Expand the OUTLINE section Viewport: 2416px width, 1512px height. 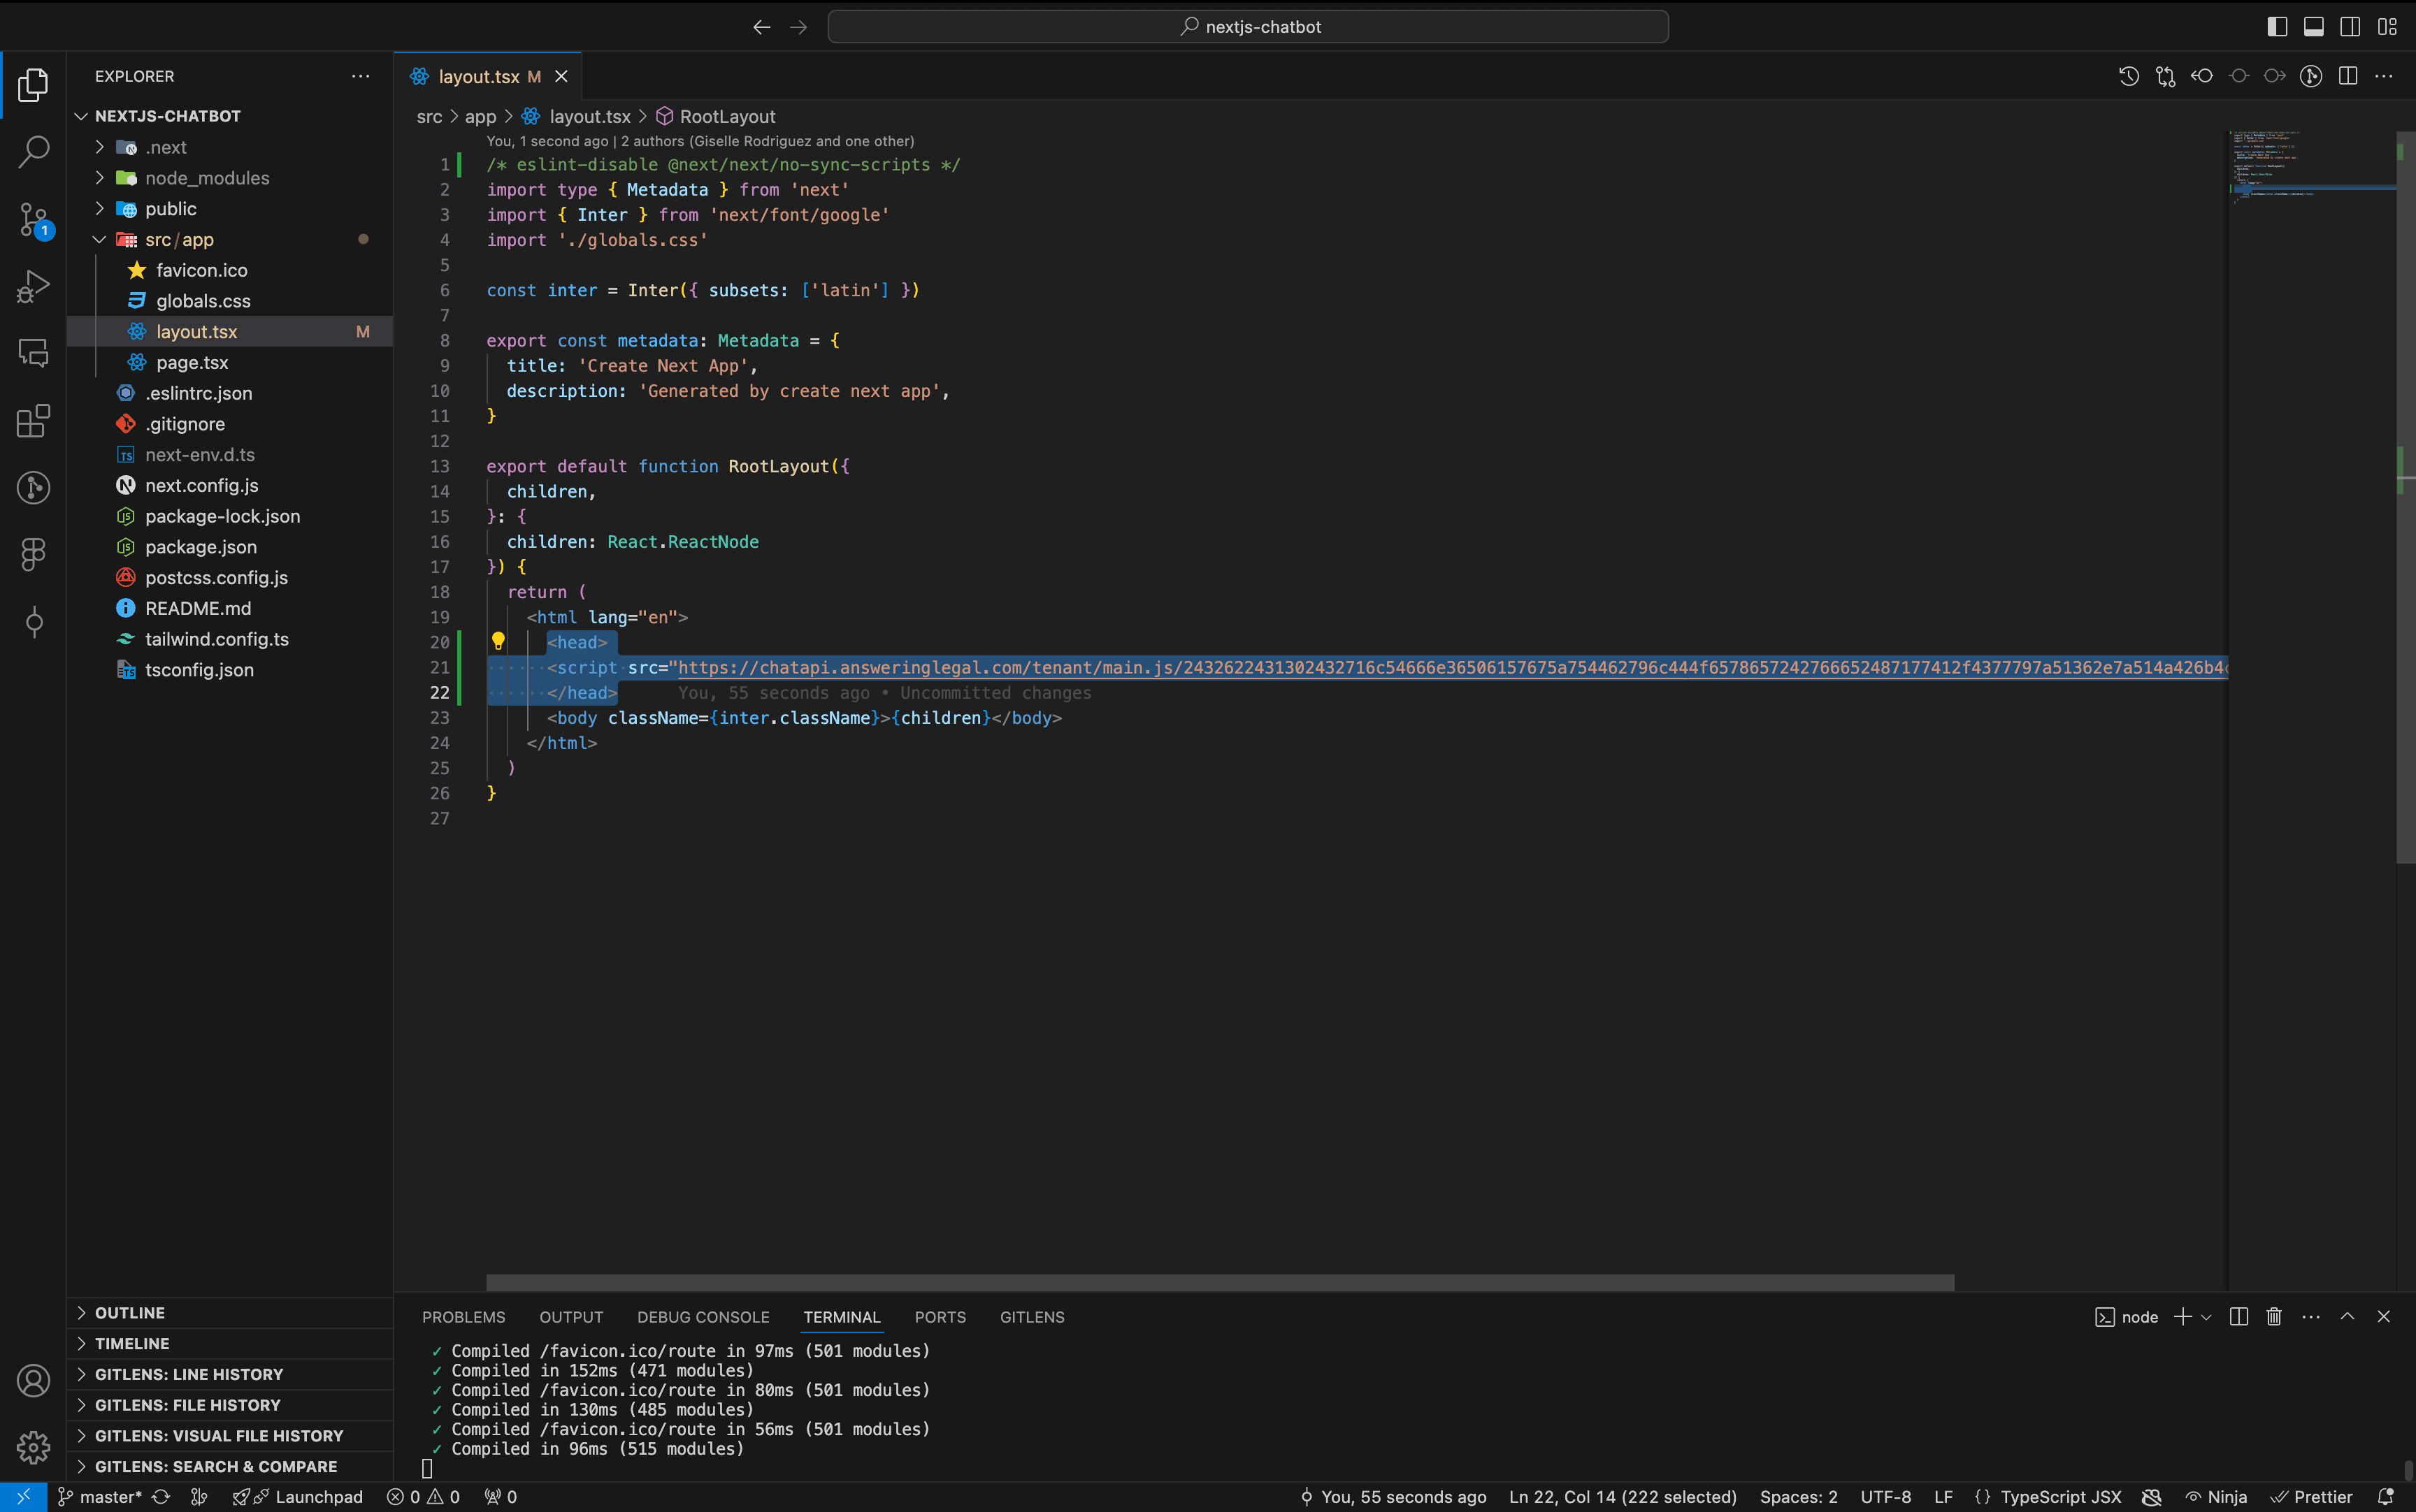(x=130, y=1313)
